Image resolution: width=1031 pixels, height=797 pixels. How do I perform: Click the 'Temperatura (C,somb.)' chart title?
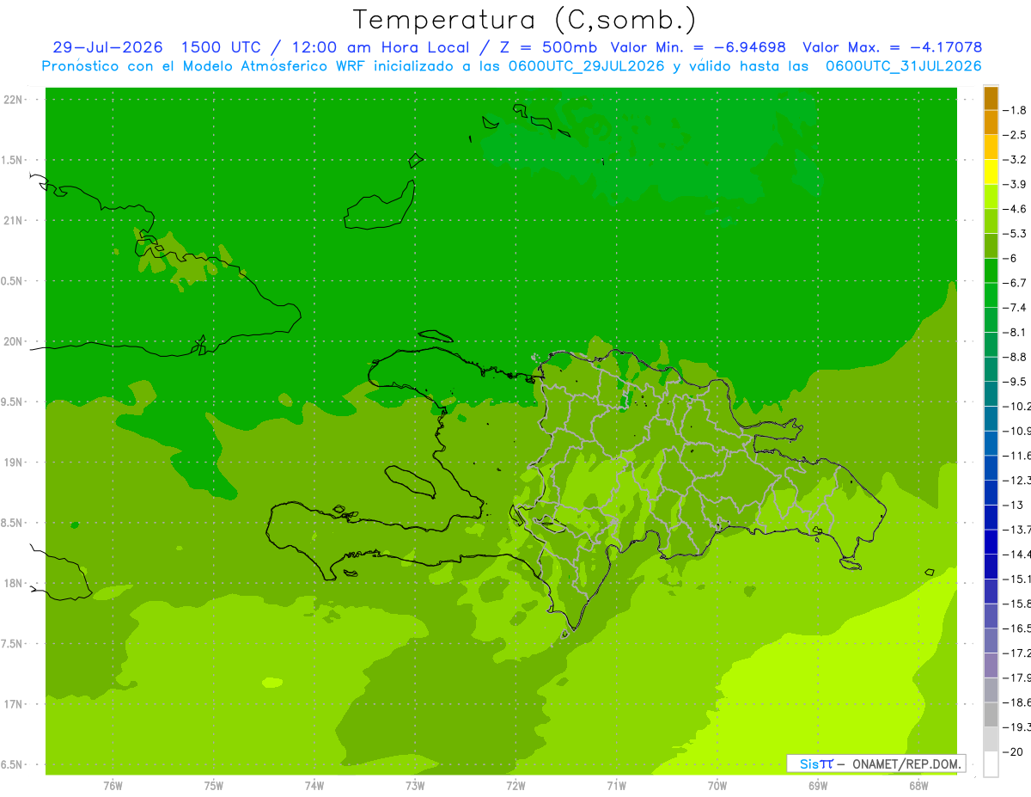coord(524,20)
